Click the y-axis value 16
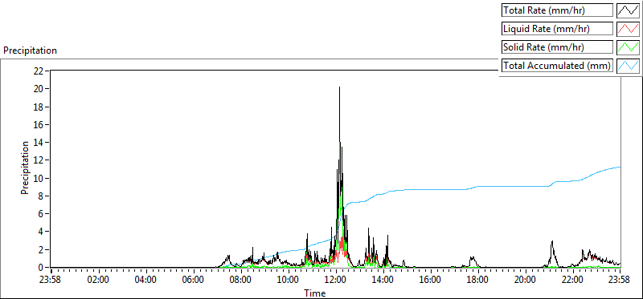The height and width of the screenshot is (299, 643). pos(38,125)
